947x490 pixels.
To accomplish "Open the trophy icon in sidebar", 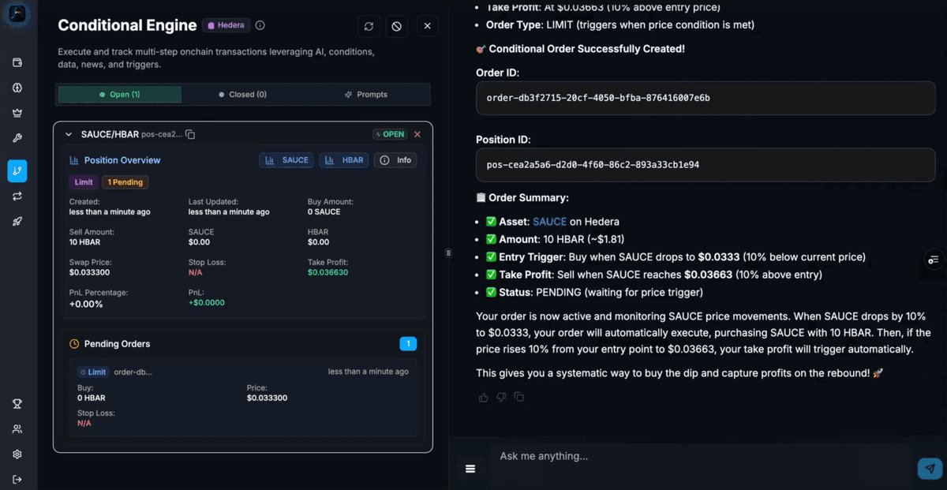I will click(17, 404).
